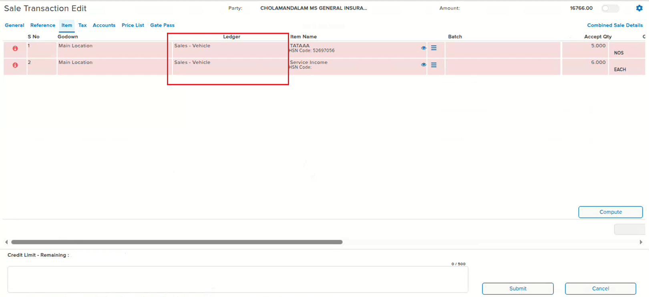Viewport: 649px width, 297px height.
Task: View TATAAA item details via eye icon
Action: tap(424, 48)
